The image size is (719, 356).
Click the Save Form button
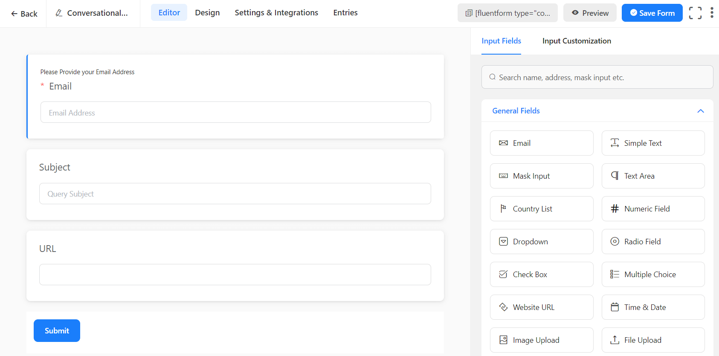(x=652, y=13)
